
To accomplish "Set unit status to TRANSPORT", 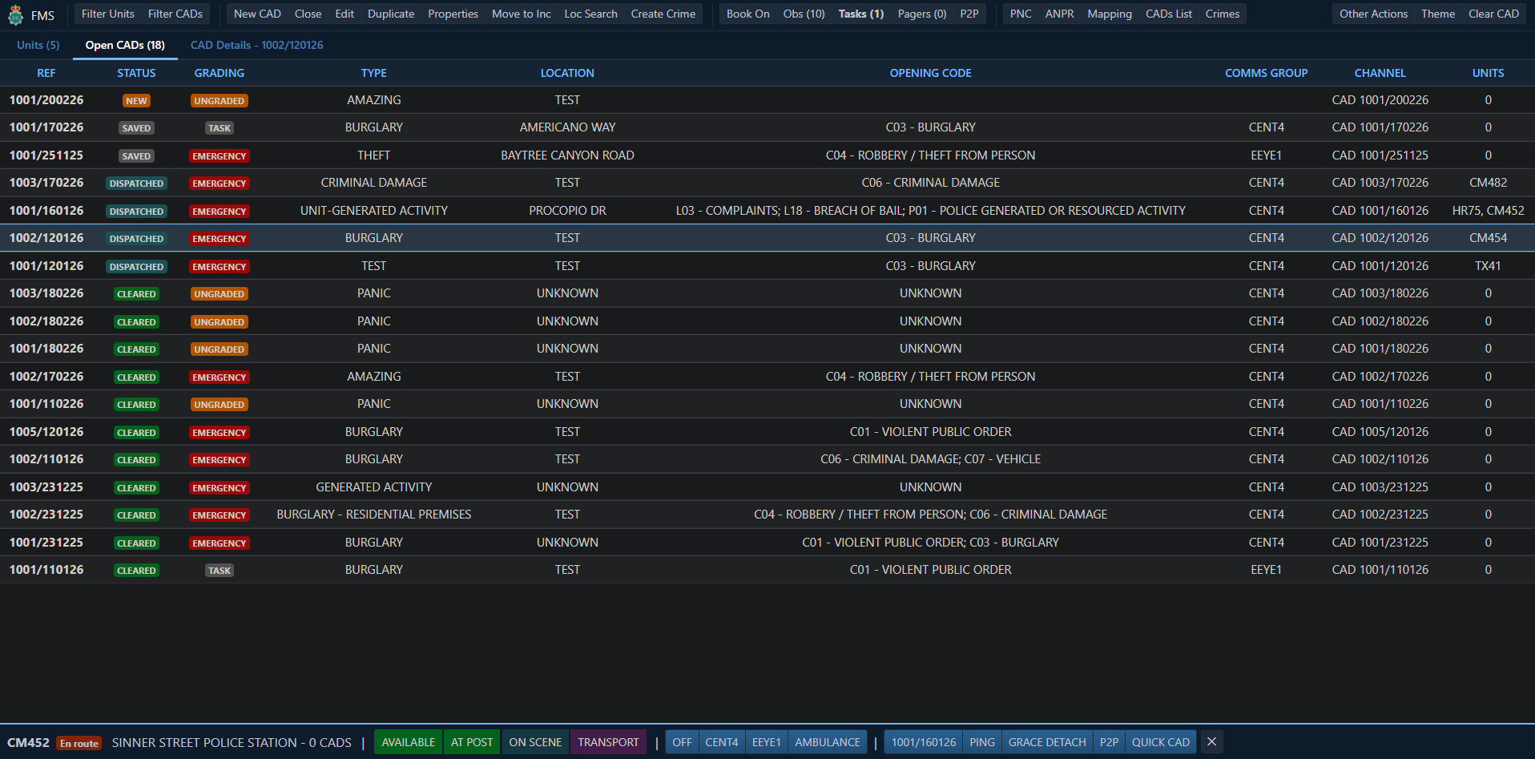I will 608,742.
